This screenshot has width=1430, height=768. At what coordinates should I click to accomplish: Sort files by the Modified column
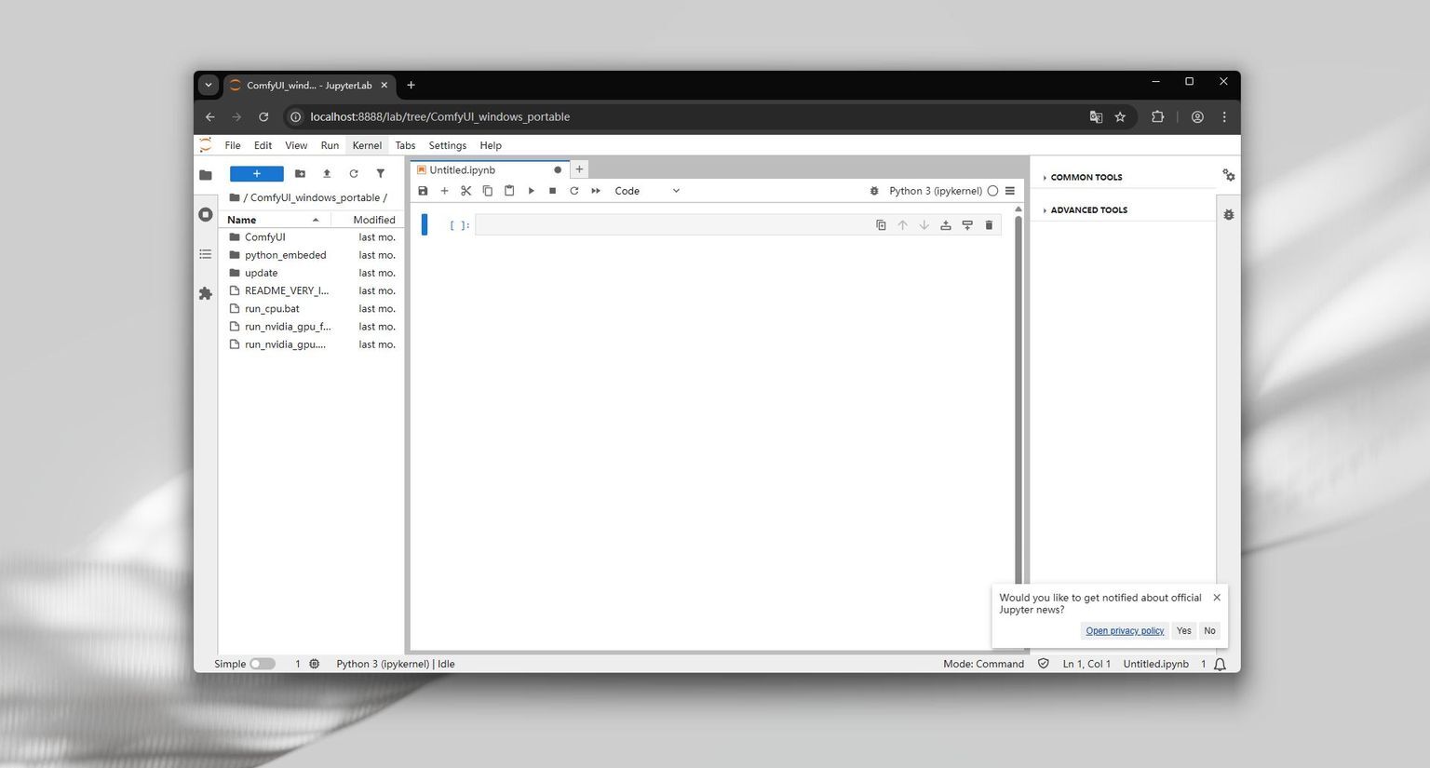point(366,220)
